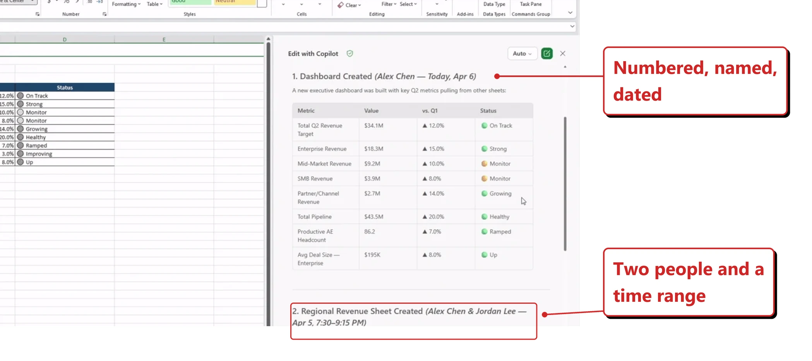The image size is (812, 361).
Task: Collapse the ribbon with the chevron
Action: point(570,13)
